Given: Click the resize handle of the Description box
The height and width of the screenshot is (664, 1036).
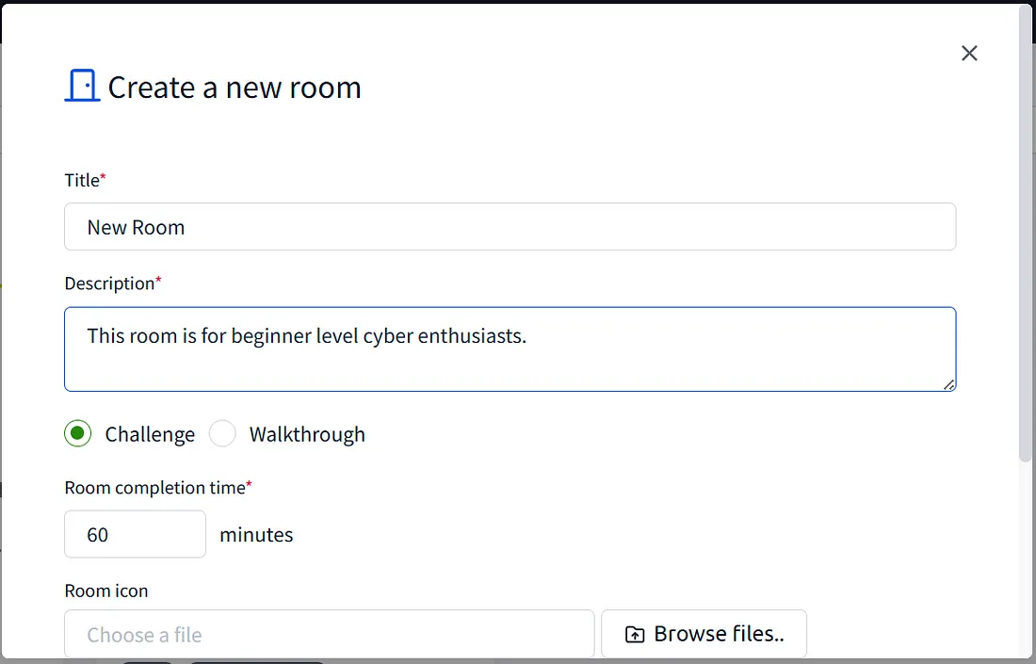Looking at the screenshot, I should click(949, 384).
